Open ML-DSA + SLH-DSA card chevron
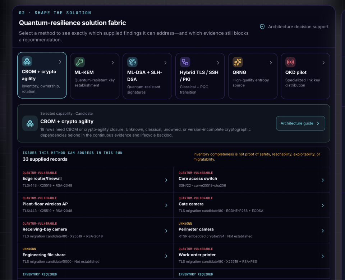 165,63
